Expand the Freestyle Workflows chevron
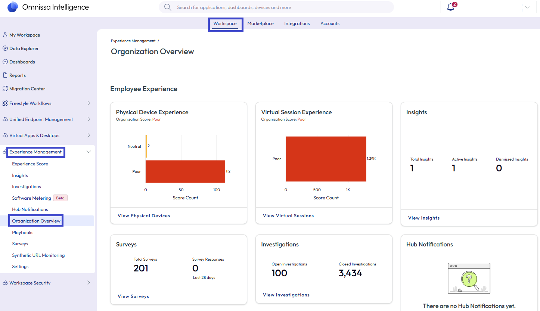The image size is (540, 311). [x=89, y=103]
